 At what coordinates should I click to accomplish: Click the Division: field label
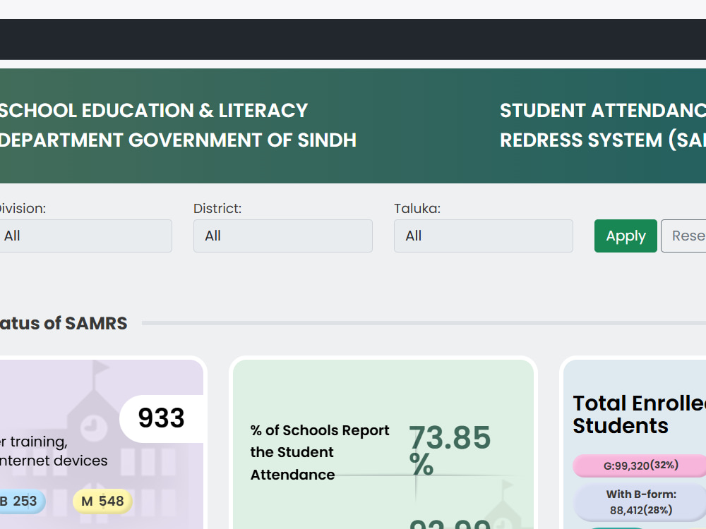(23, 209)
